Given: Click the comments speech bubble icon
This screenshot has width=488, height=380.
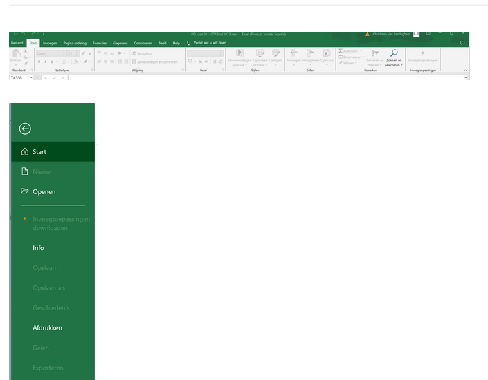Looking at the screenshot, I should [462, 43].
